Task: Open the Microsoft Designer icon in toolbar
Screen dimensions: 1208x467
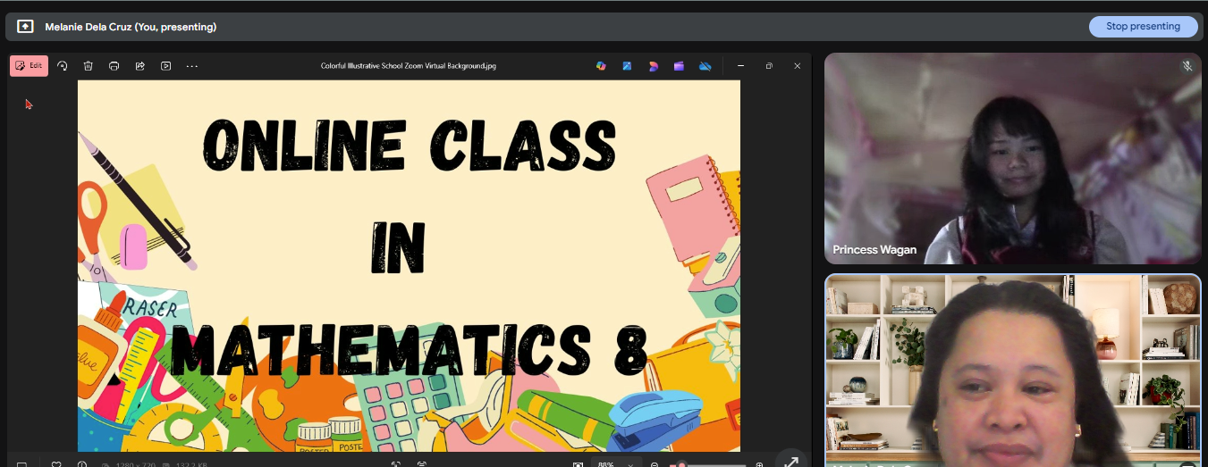Action: [654, 65]
